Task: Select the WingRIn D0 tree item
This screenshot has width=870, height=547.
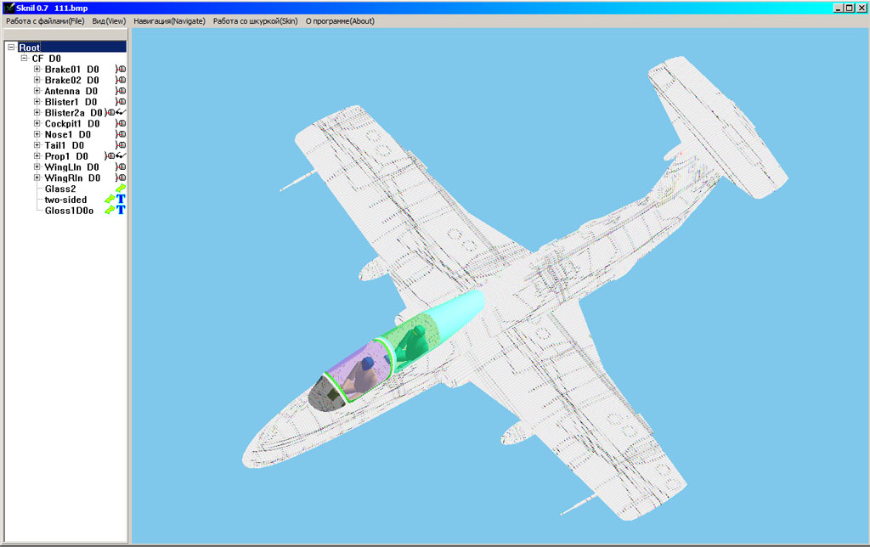Action: coord(73,178)
